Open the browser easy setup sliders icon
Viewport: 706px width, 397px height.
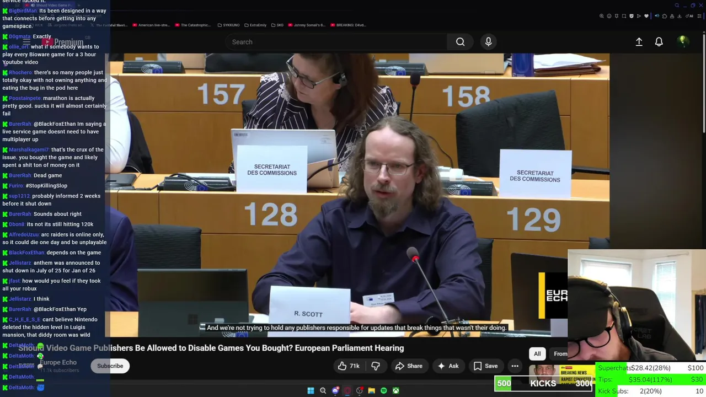click(x=699, y=16)
